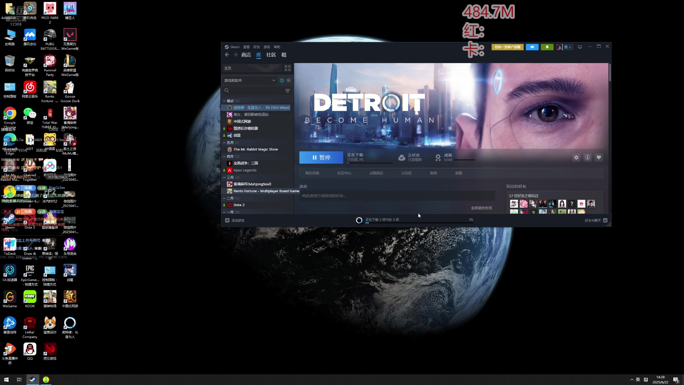
Task: Collapse the 三月 section
Action: click(224, 178)
